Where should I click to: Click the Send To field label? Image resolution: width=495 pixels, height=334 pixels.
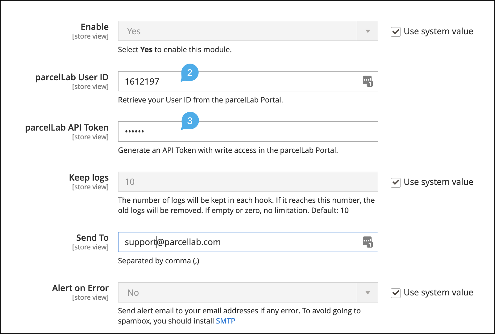click(x=92, y=238)
